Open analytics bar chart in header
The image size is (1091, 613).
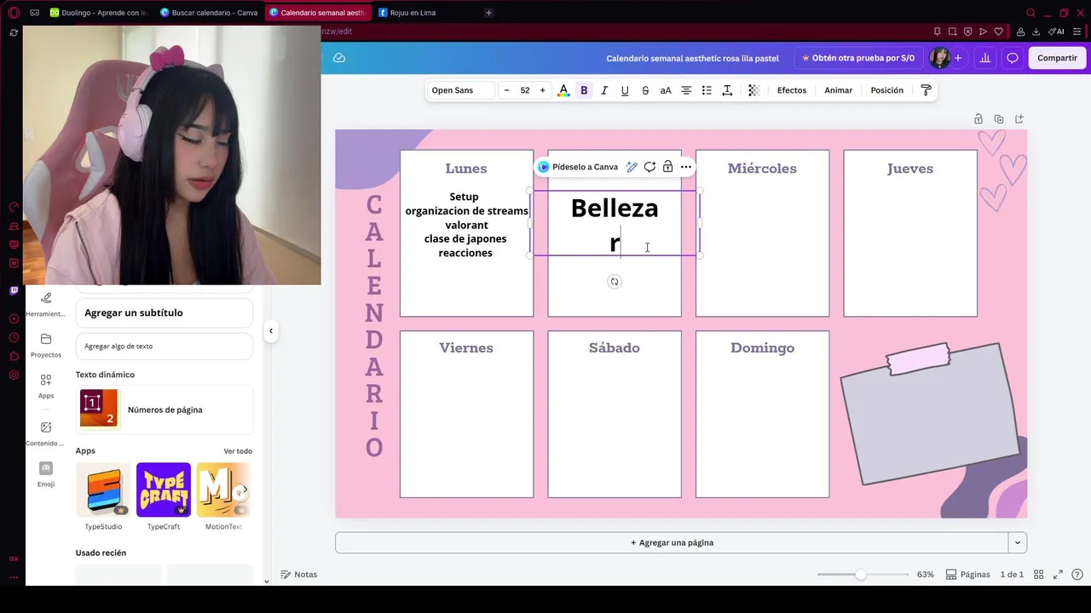pos(985,58)
